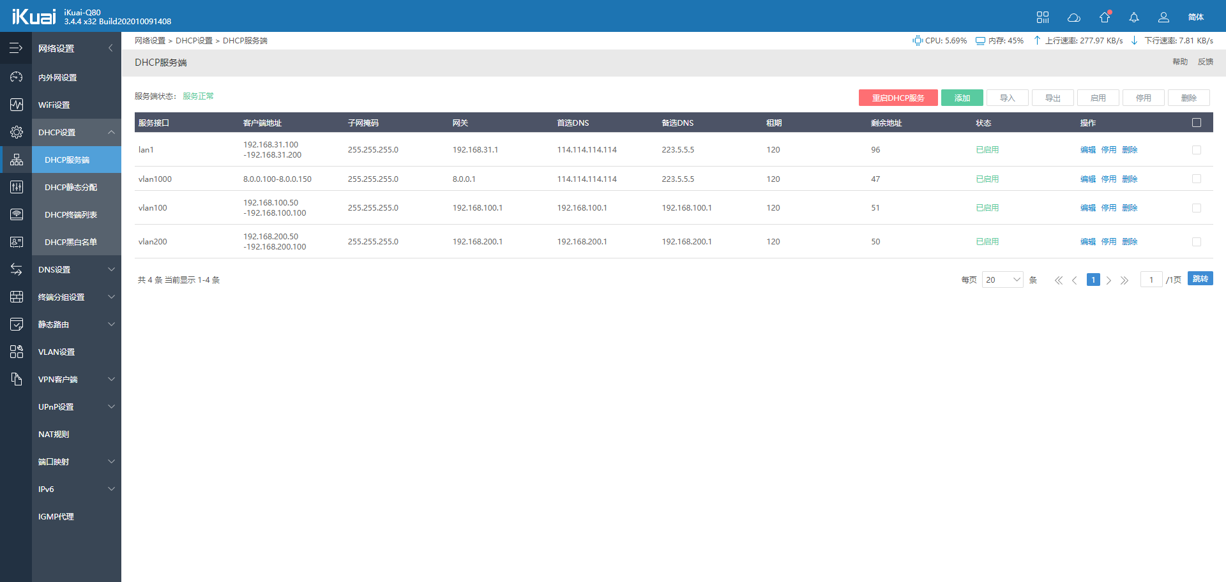Open the cloud icon in top bar
This screenshot has width=1226, height=582.
click(1074, 17)
